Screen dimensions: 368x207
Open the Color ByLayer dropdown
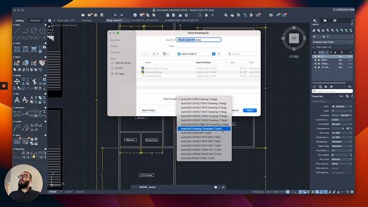(342, 106)
